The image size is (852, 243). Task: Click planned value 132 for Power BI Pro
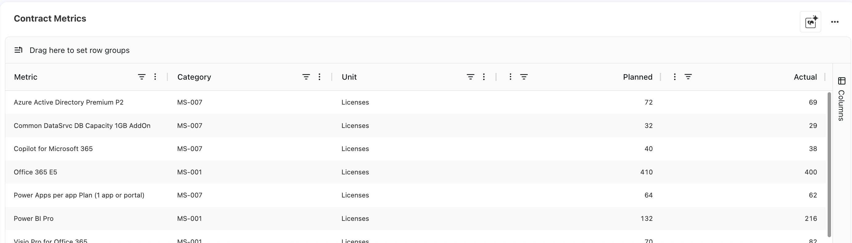(647, 219)
